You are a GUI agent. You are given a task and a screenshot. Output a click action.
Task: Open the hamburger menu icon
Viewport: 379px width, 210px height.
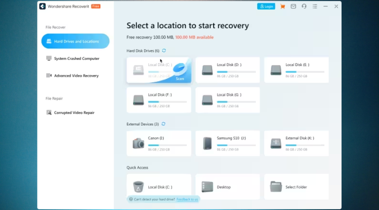[315, 6]
